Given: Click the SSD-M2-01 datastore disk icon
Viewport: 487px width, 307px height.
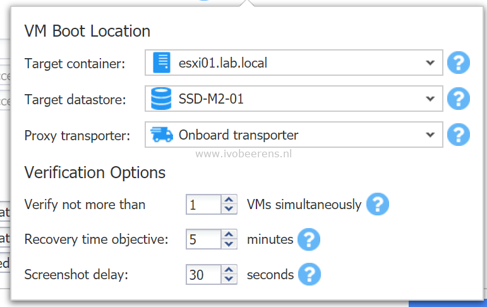Looking at the screenshot, I should pyautogui.click(x=161, y=99).
